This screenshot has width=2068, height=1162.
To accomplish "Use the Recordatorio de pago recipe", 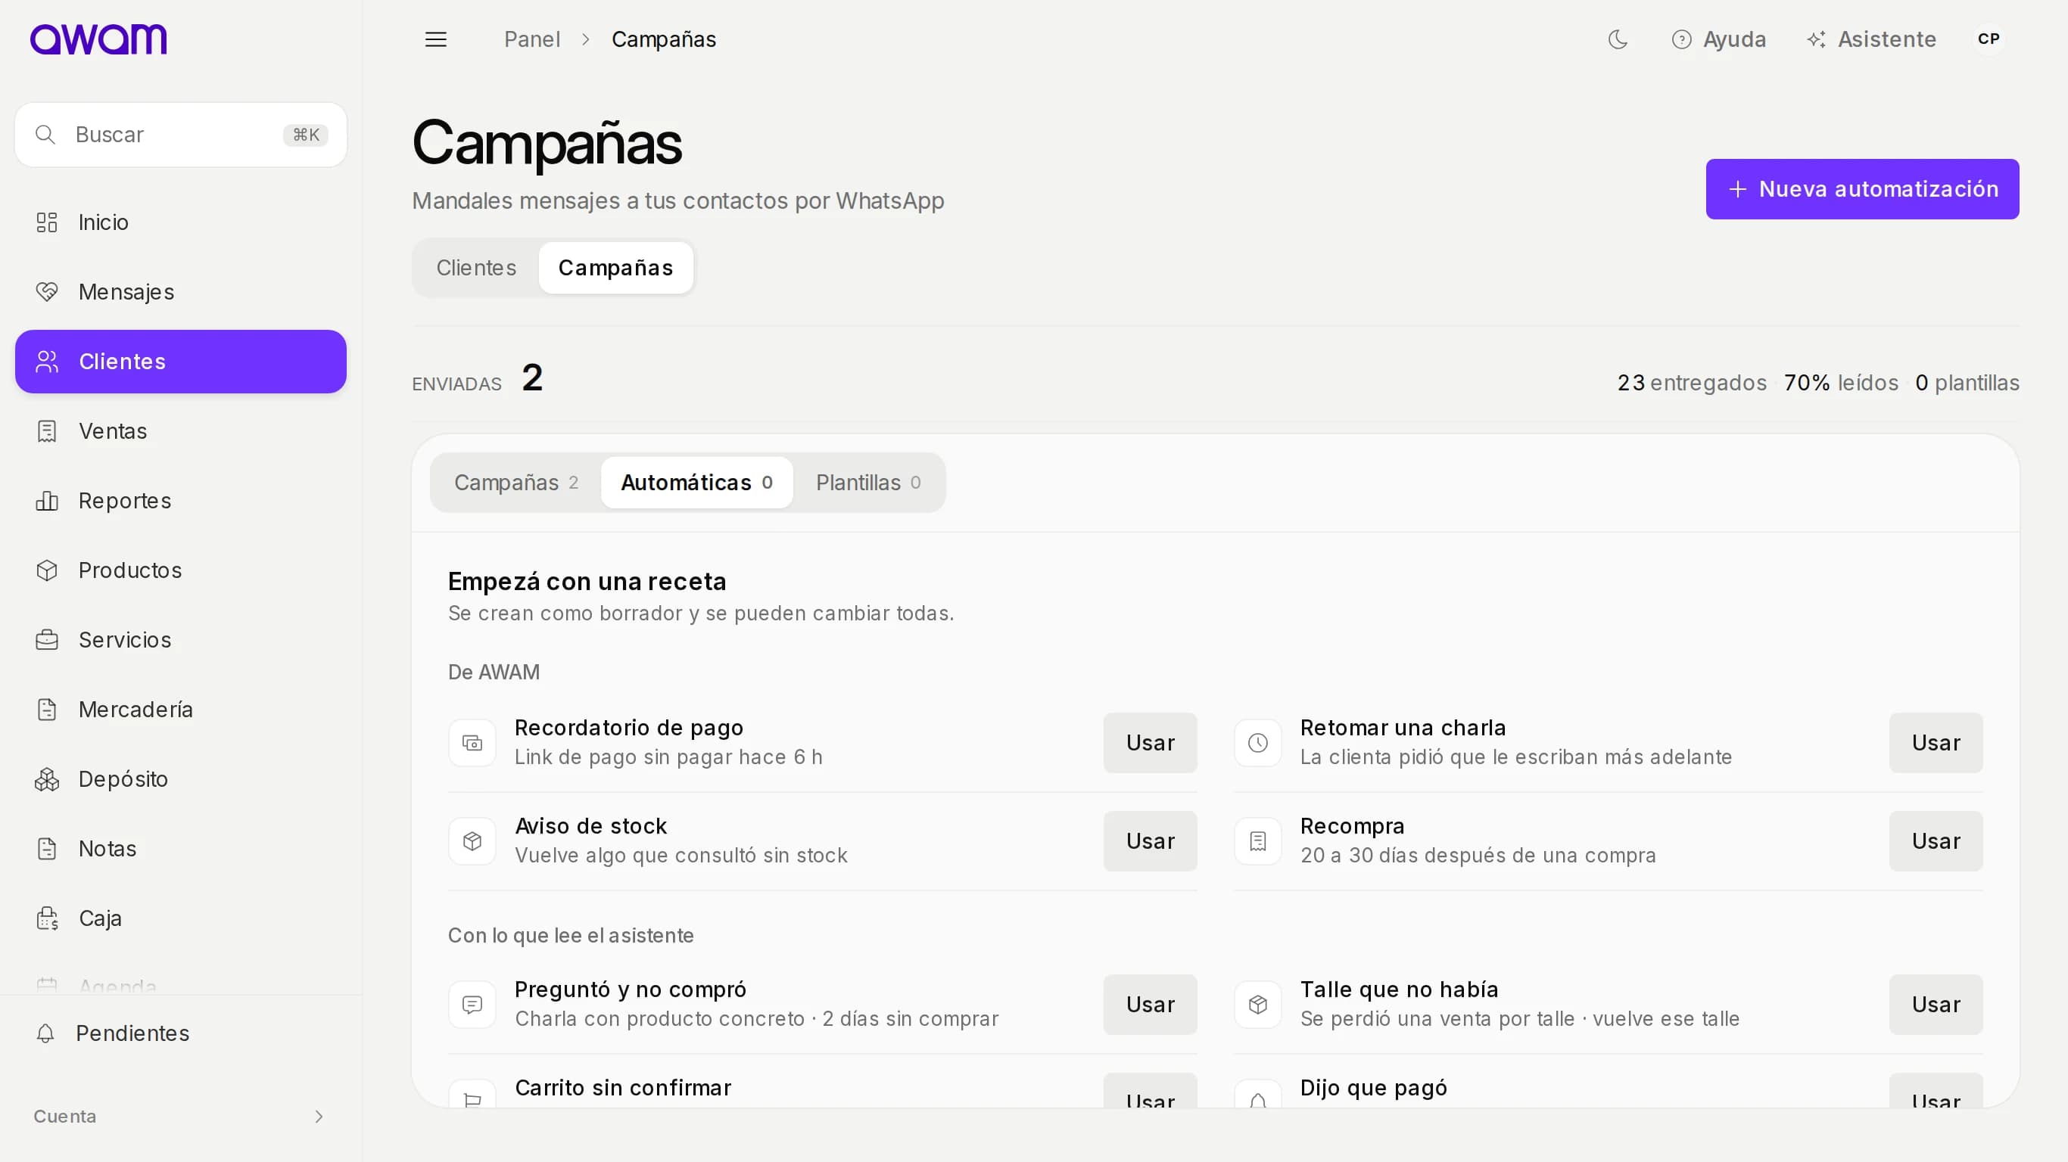I will [x=1150, y=743].
